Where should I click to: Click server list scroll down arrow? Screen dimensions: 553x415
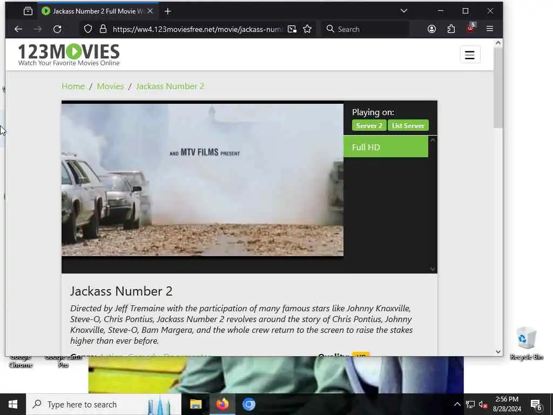click(433, 269)
